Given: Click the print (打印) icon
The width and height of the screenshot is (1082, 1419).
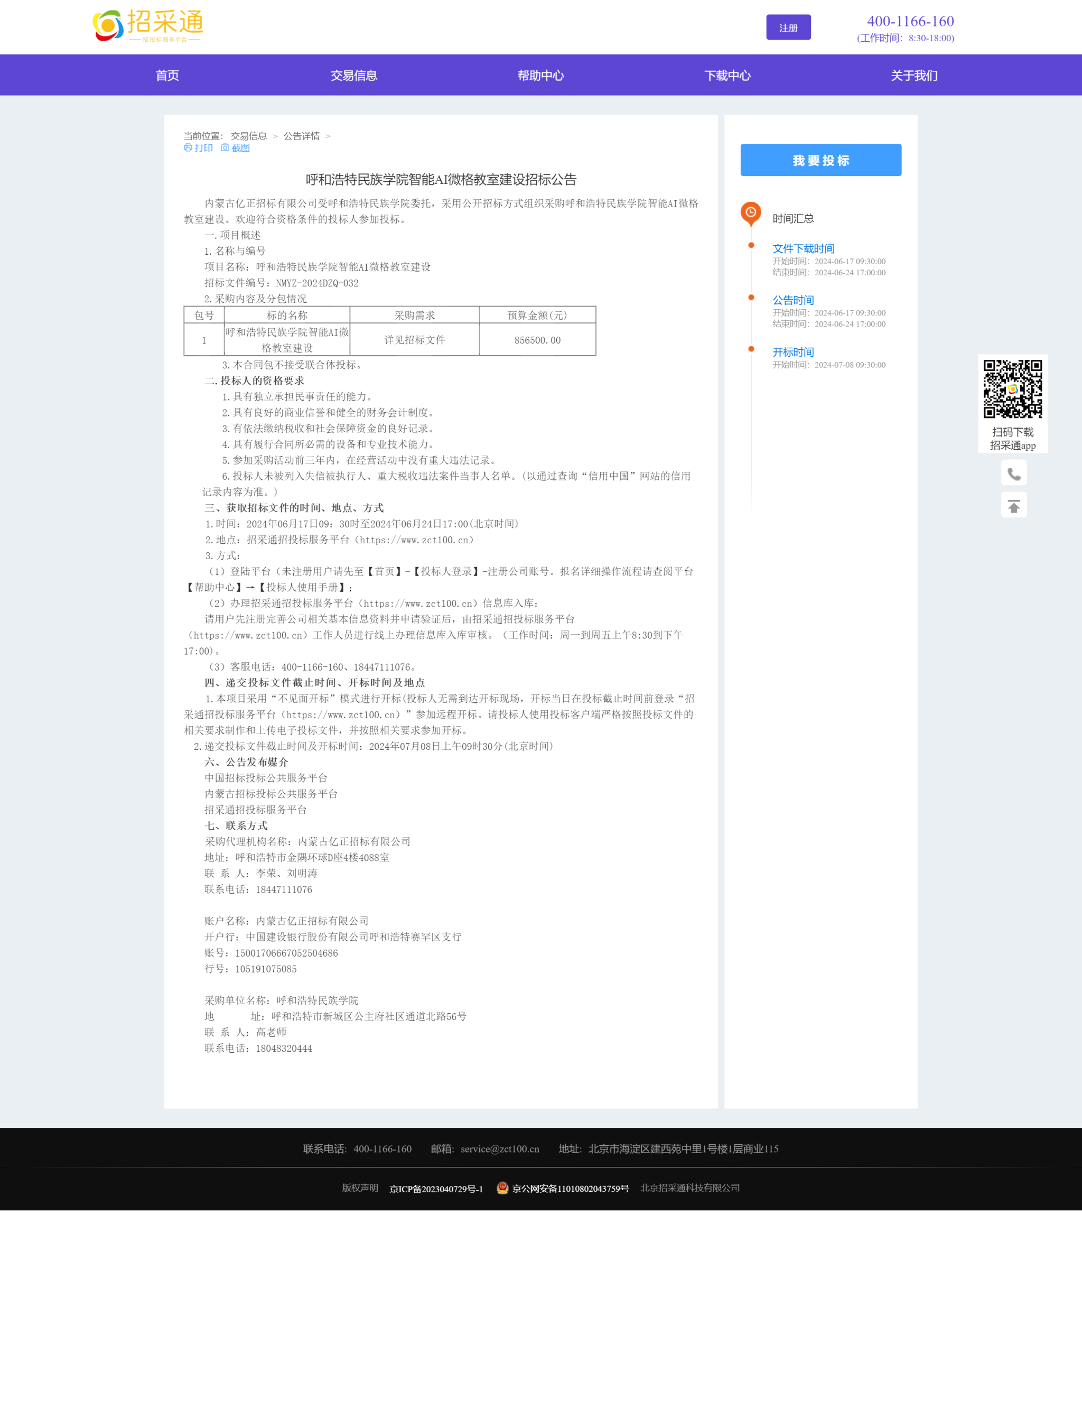Looking at the screenshot, I should (x=188, y=147).
